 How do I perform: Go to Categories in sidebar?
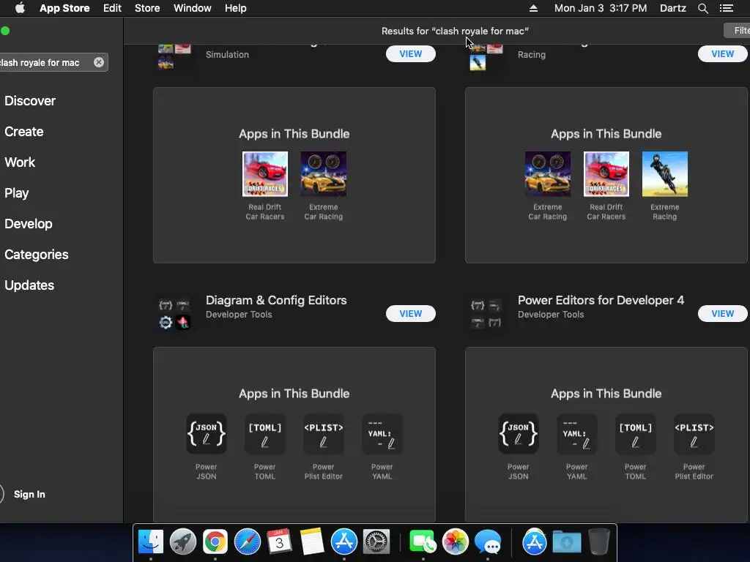coord(37,254)
